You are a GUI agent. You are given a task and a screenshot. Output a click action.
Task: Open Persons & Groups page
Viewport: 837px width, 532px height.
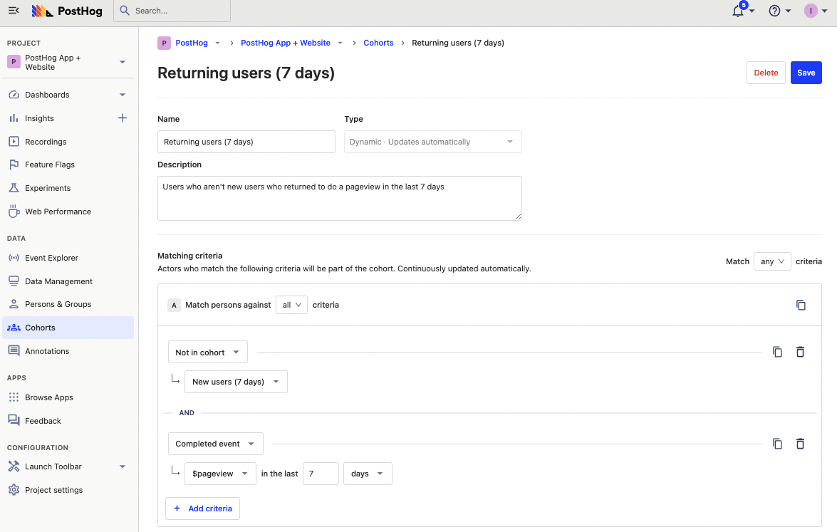tap(58, 304)
